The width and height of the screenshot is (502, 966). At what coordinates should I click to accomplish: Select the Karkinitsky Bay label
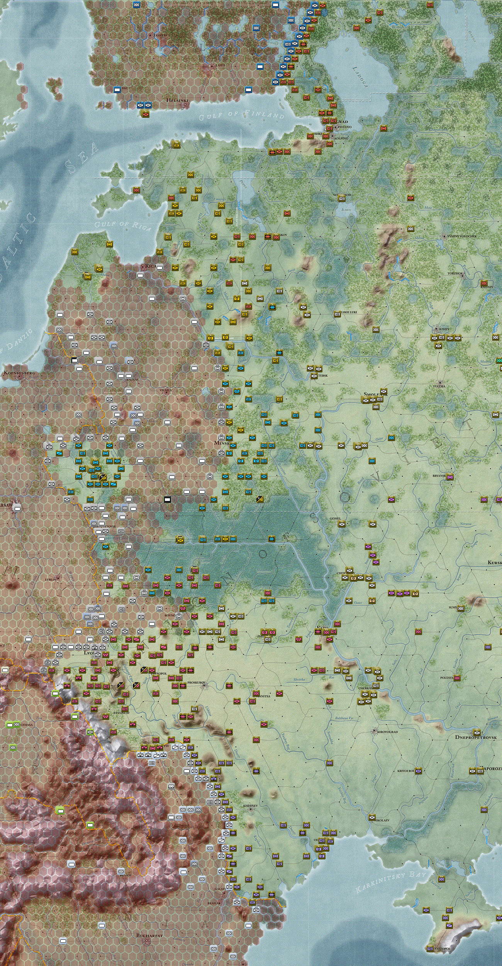click(x=391, y=882)
